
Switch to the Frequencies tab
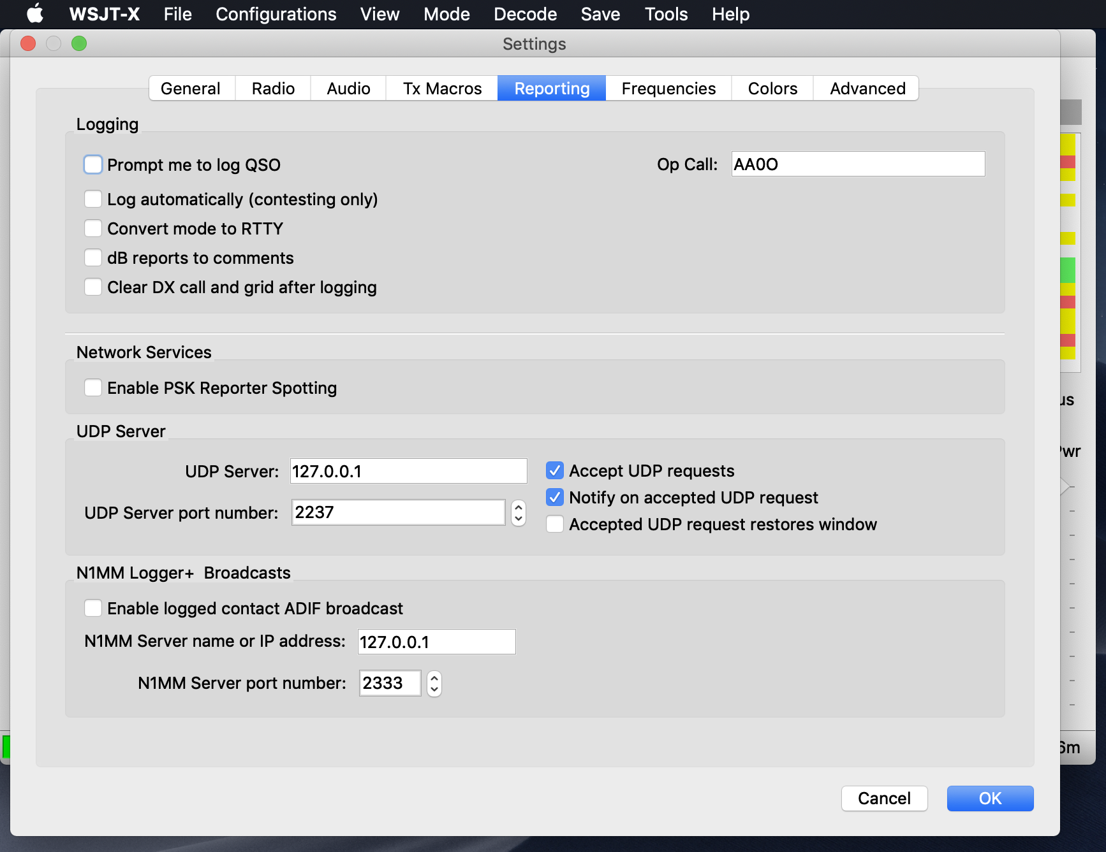tap(668, 89)
